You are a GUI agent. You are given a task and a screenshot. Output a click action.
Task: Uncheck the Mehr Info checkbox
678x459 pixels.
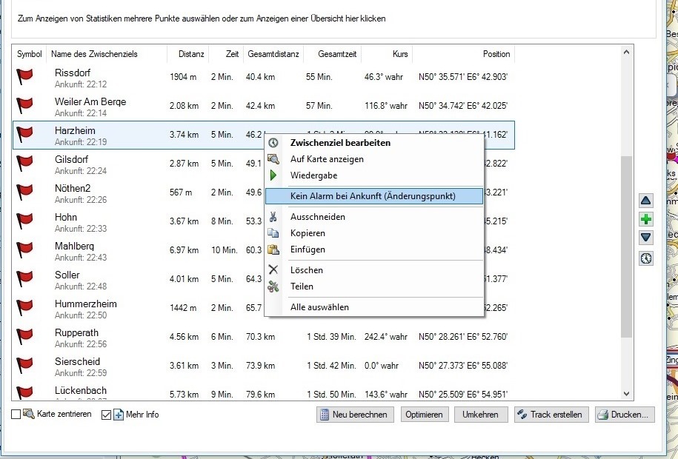106,415
